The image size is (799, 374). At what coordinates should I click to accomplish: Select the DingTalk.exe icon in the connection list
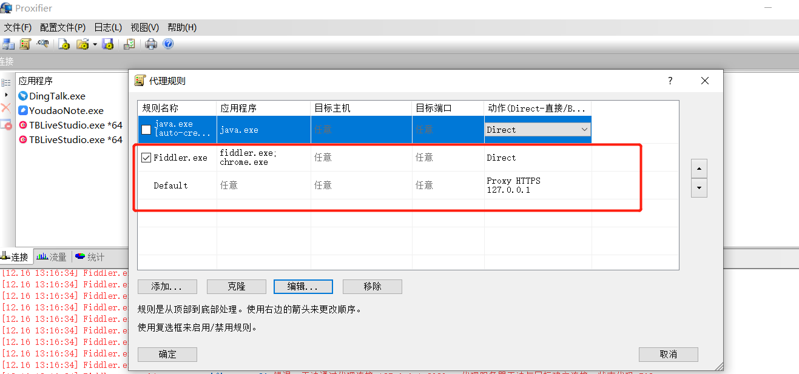(23, 96)
